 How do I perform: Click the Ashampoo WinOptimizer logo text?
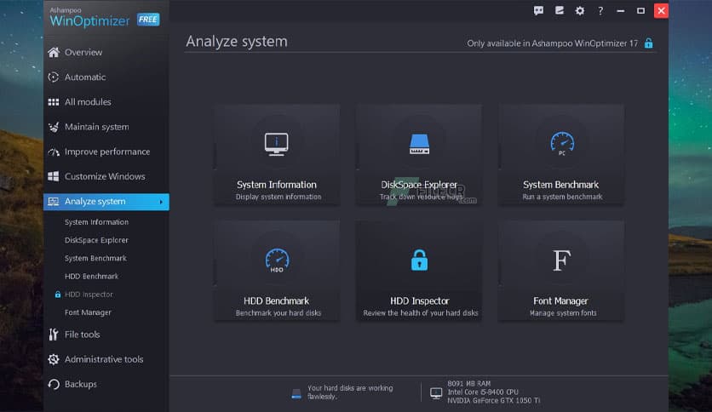click(89, 17)
